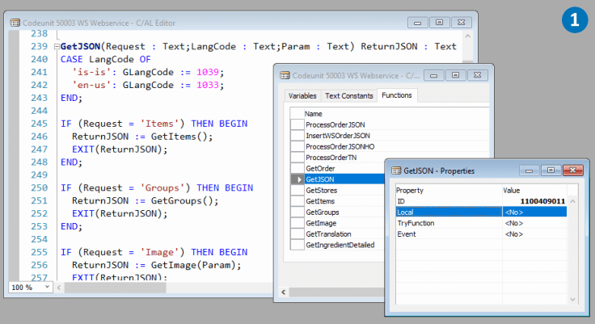Viewport: 595px width, 324px height.
Task: Click the Codeunit globals window title icon
Action: tap(285, 75)
